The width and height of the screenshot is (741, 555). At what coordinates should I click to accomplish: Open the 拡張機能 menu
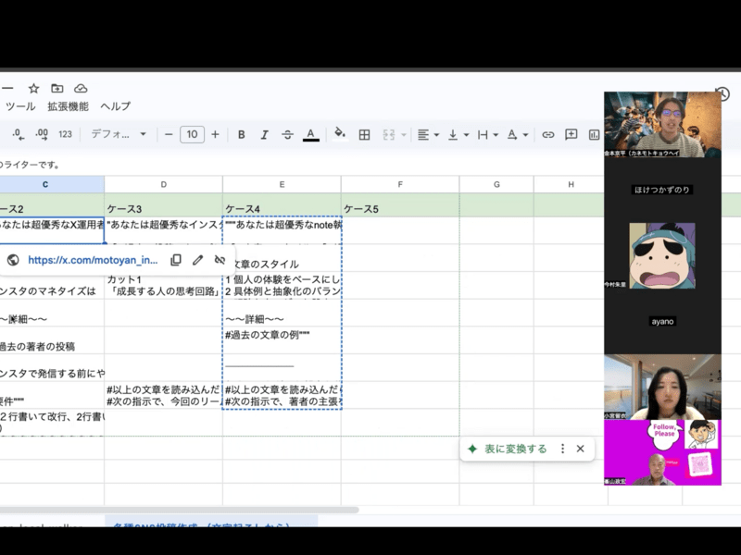point(68,106)
